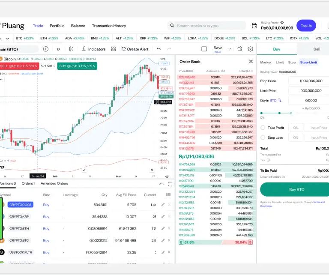Open positions column settings icon
Screen dimensions: 329x275
[x=168, y=194]
